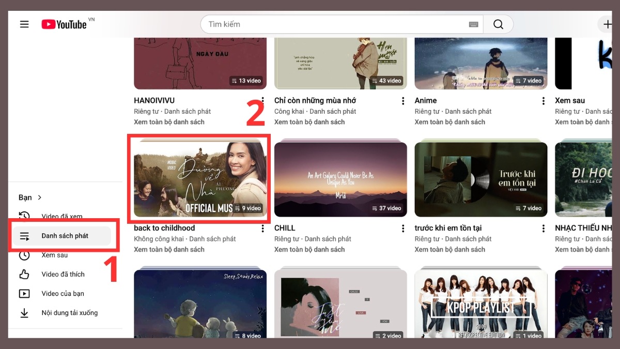Open the hamburger guide menu

tap(24, 24)
